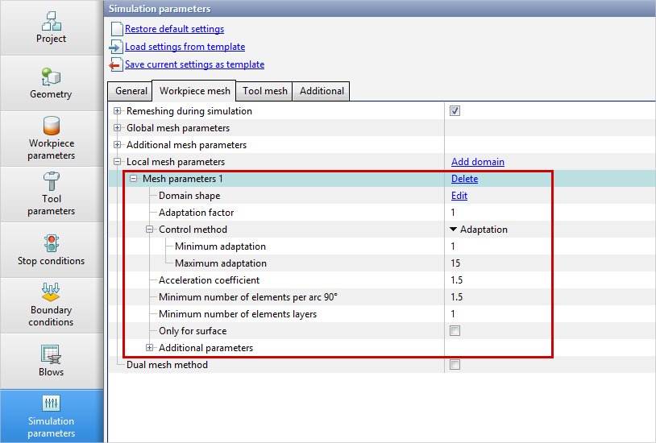This screenshot has width=656, height=443.
Task: Expand Global mesh parameters node
Action: point(118,128)
